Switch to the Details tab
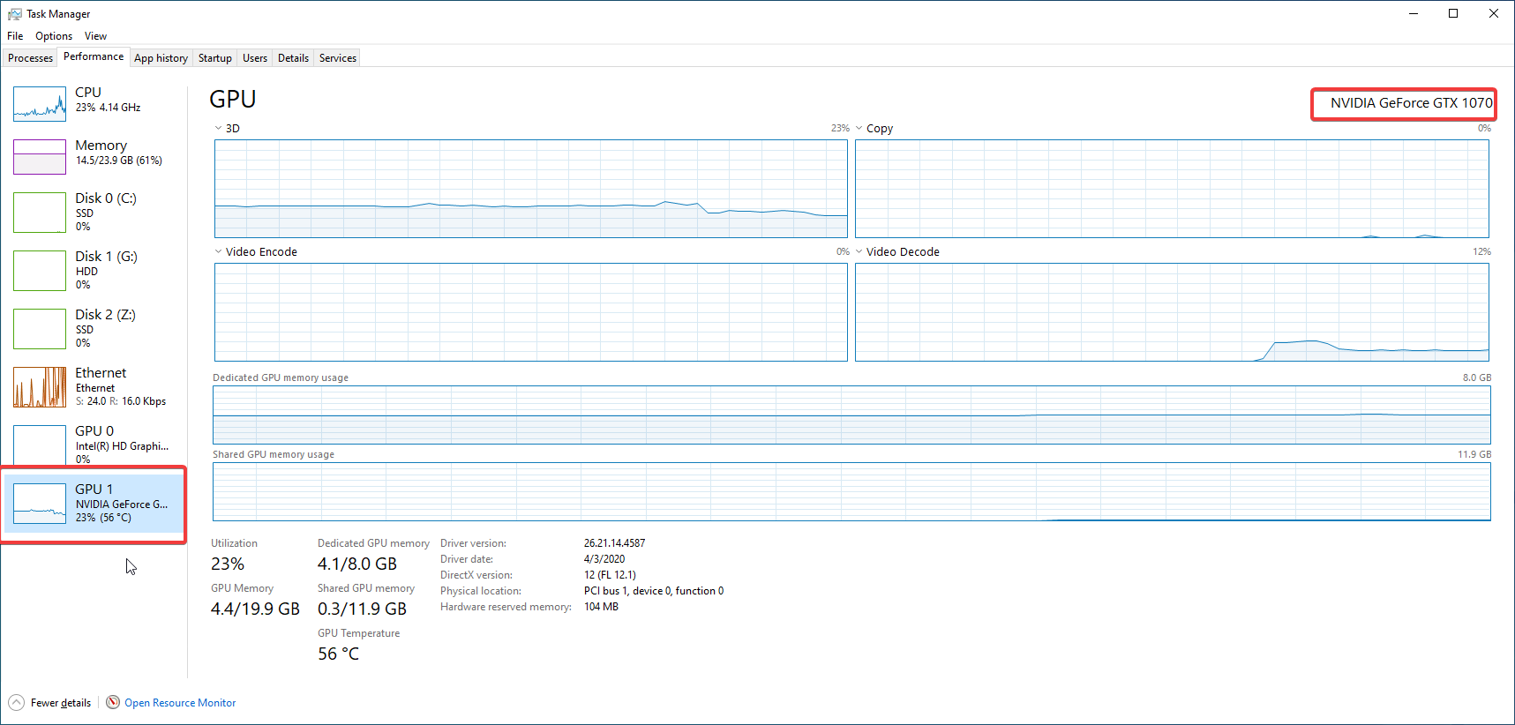The width and height of the screenshot is (1515, 725). click(x=293, y=58)
